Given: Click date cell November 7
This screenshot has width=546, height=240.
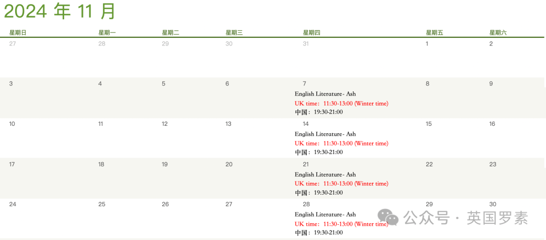Looking at the screenshot, I should pyautogui.click(x=304, y=84).
